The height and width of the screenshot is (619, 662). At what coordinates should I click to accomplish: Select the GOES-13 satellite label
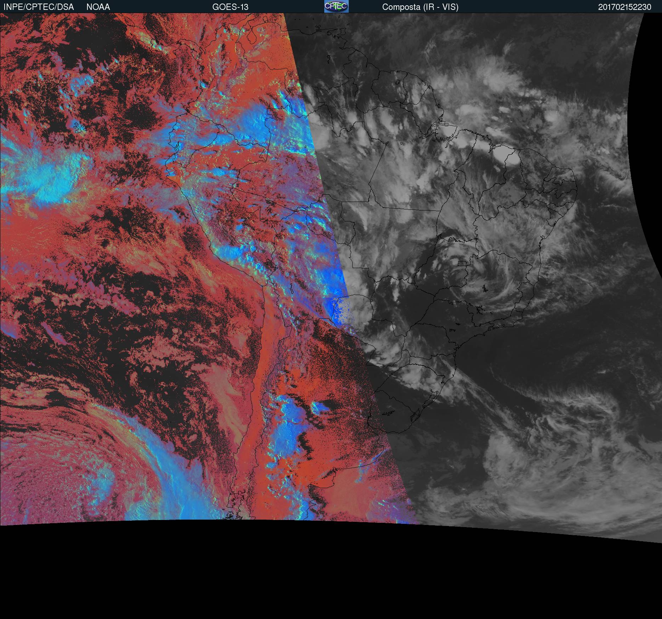pyautogui.click(x=230, y=7)
